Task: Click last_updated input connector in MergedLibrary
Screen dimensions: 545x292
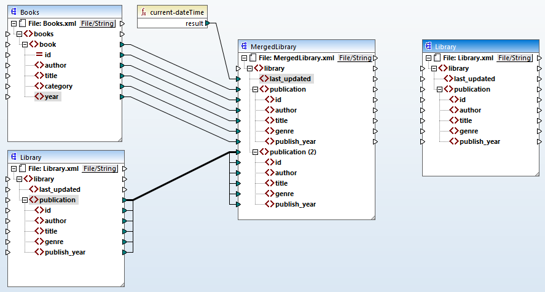Action: 238,79
